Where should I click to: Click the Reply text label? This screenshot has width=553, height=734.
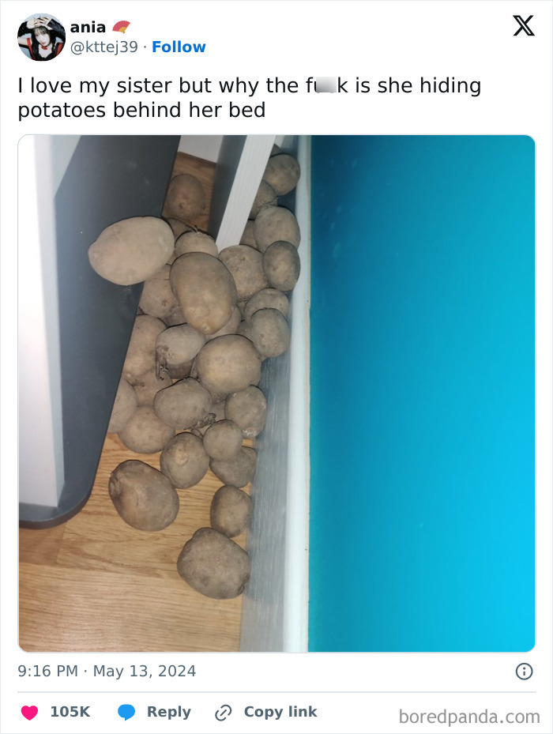point(169,712)
